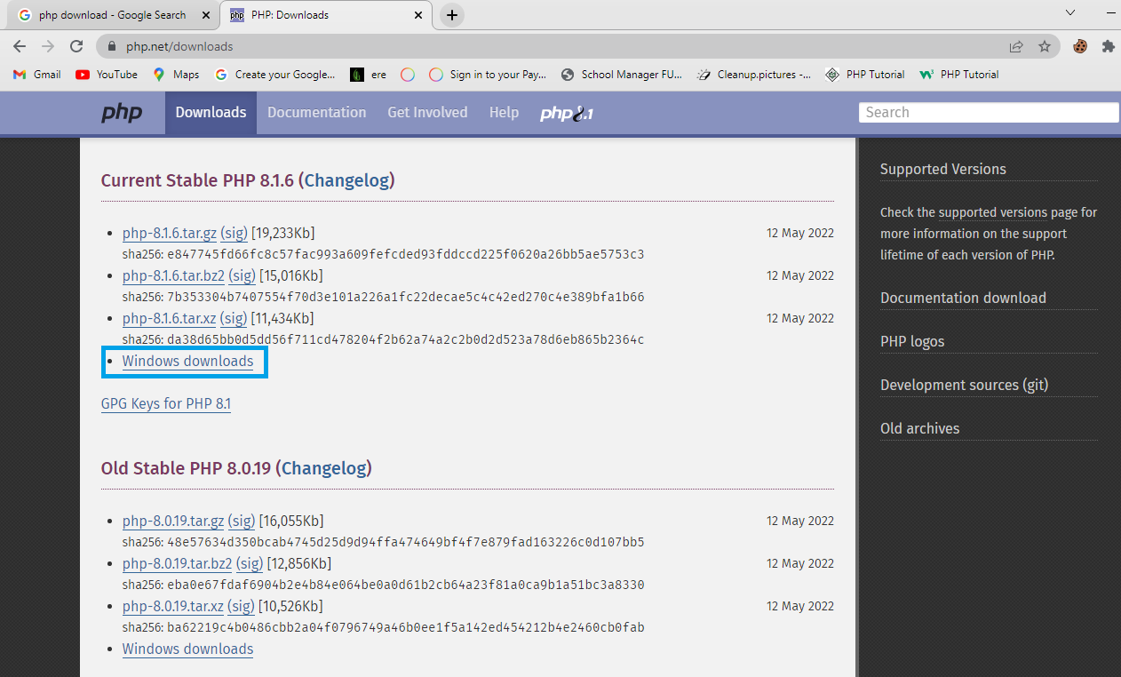The width and height of the screenshot is (1121, 677).
Task: Bookmark this page with the star icon
Action: pos(1045,46)
